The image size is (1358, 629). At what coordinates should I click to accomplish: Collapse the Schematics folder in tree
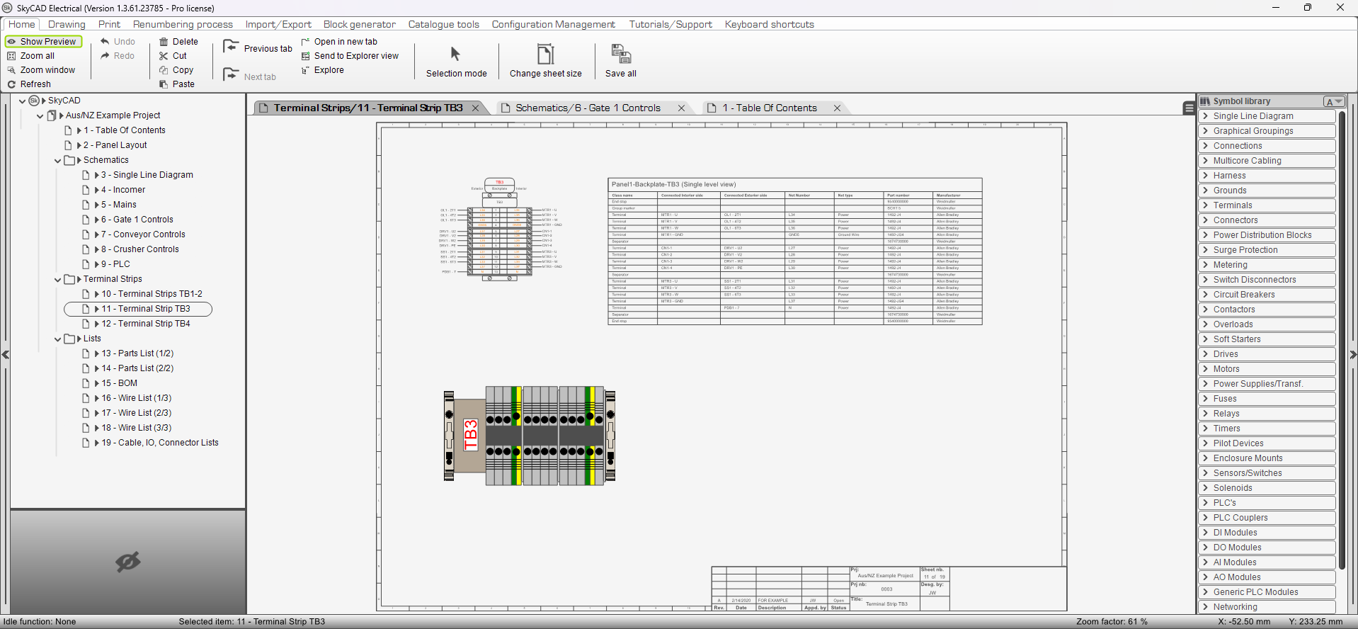click(58, 161)
